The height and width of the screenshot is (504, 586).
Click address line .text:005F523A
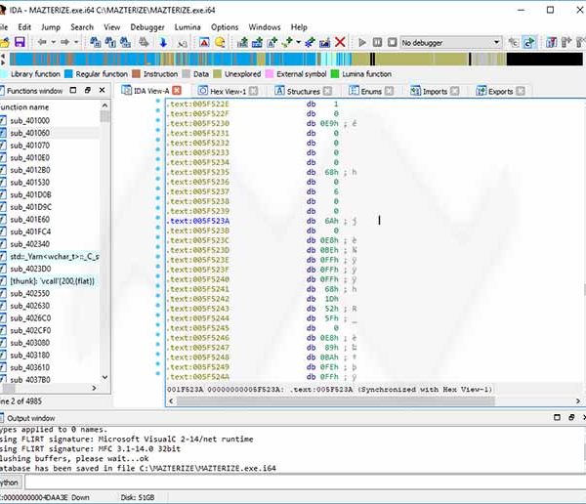coord(197,221)
